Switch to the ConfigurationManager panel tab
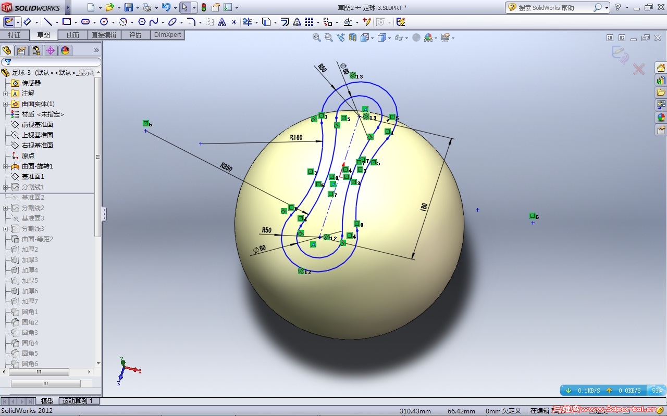The image size is (667, 416). [35, 50]
